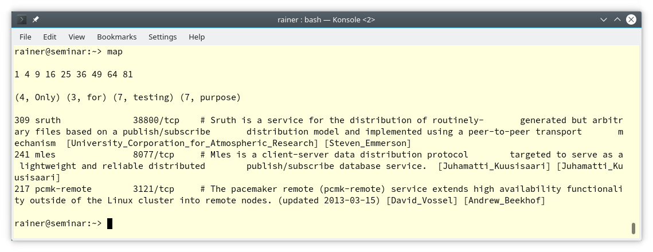The height and width of the screenshot is (252, 653).
Task: Close the Konsole window
Action: click(x=631, y=19)
